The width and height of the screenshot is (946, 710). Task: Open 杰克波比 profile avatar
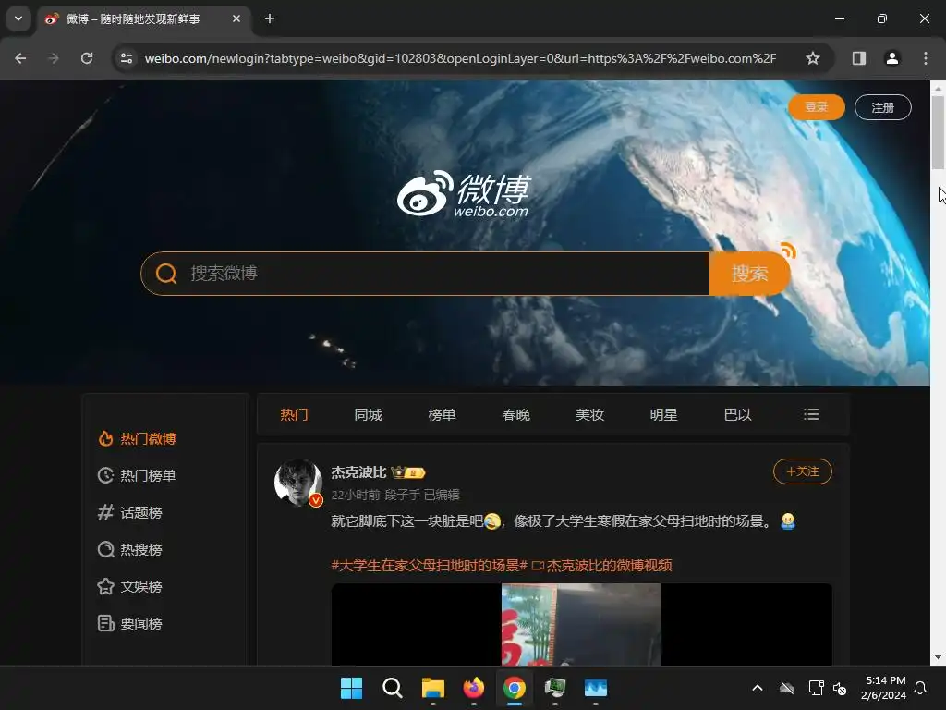point(298,483)
